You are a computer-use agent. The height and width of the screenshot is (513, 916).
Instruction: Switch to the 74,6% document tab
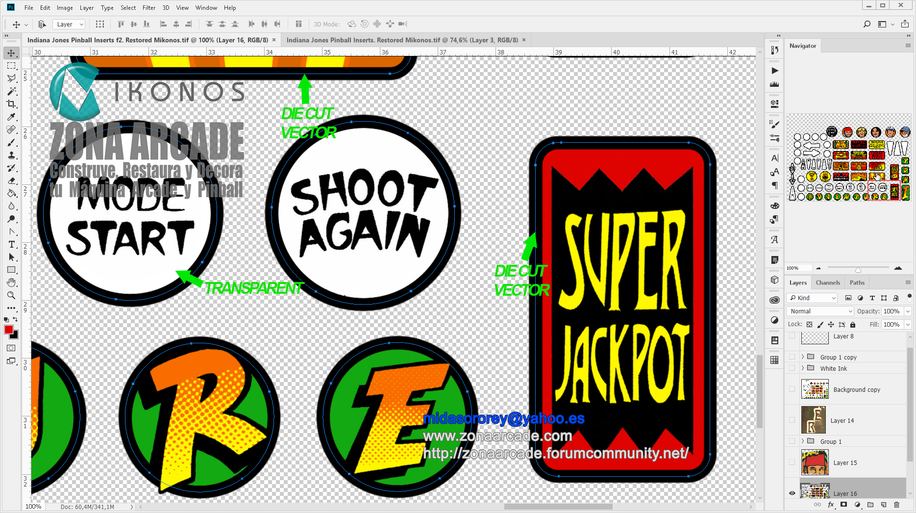coord(402,40)
